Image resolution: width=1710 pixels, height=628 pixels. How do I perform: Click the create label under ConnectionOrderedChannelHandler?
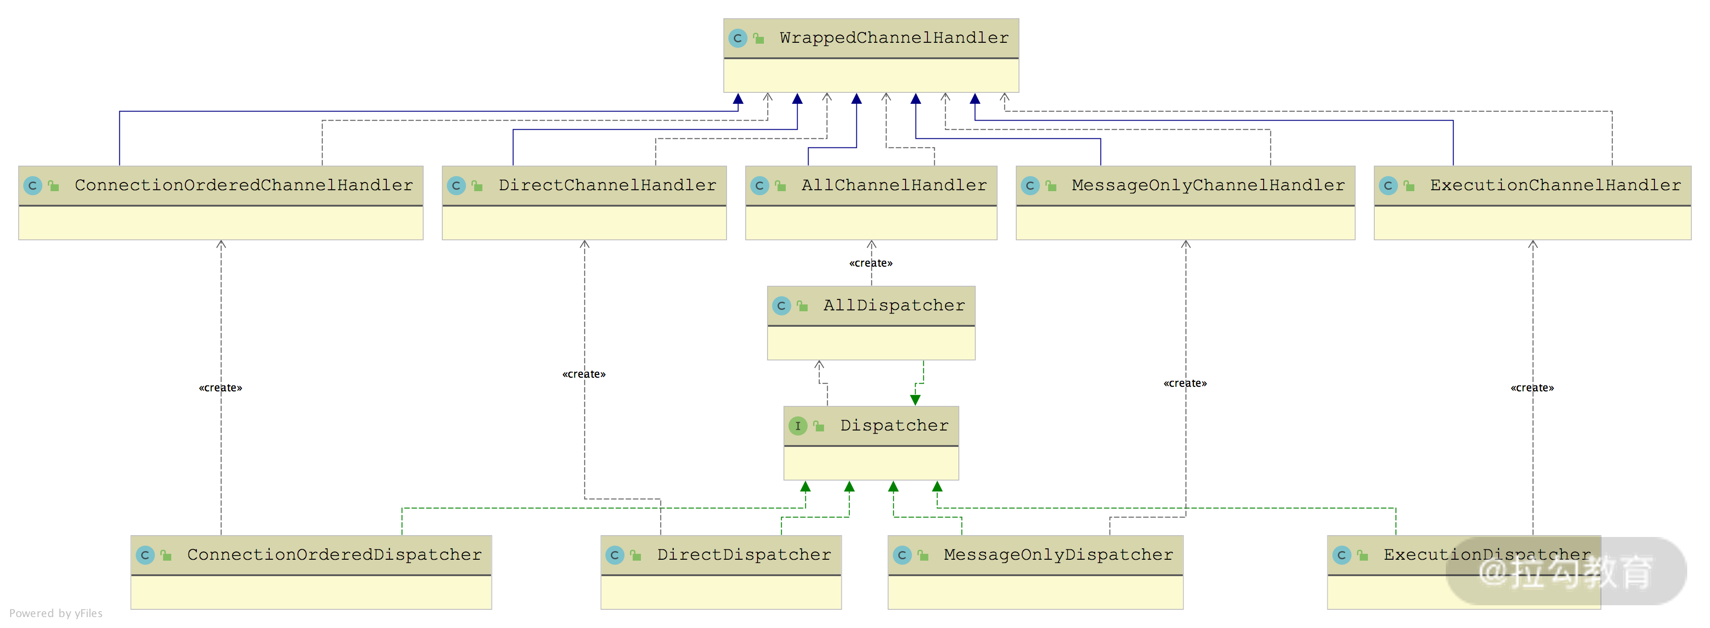point(220,388)
